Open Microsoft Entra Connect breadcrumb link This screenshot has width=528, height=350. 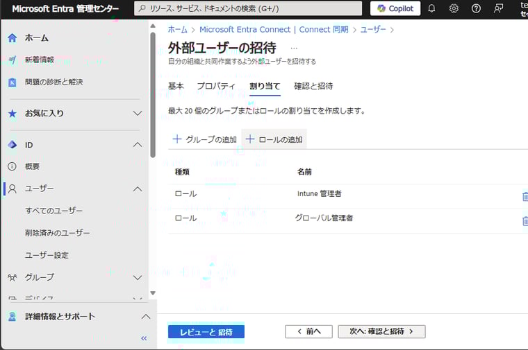274,30
